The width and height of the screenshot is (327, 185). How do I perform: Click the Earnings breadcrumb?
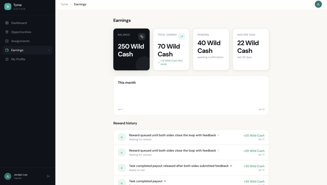[x=80, y=4]
